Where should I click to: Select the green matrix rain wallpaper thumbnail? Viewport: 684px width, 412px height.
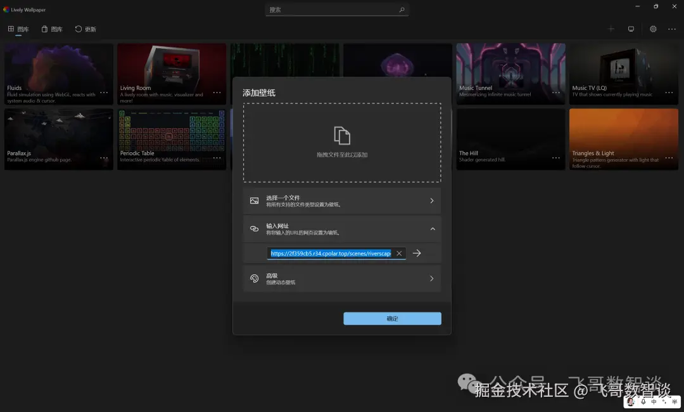click(285, 60)
